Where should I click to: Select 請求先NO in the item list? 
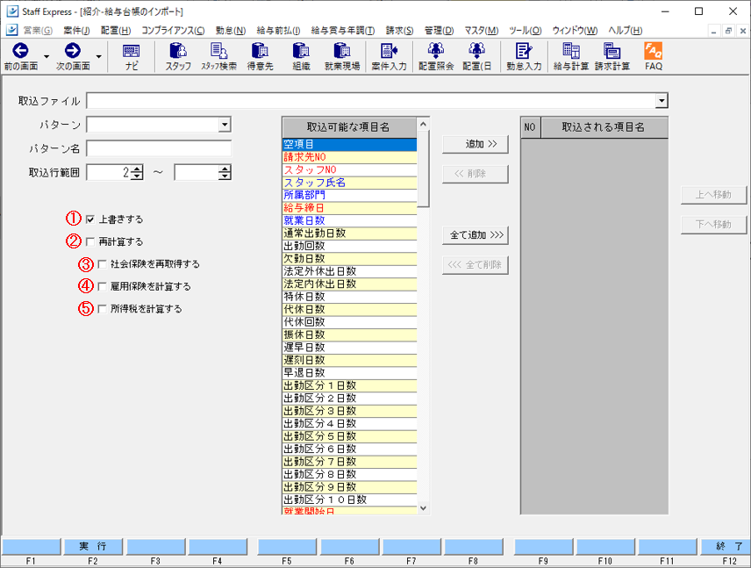[350, 157]
